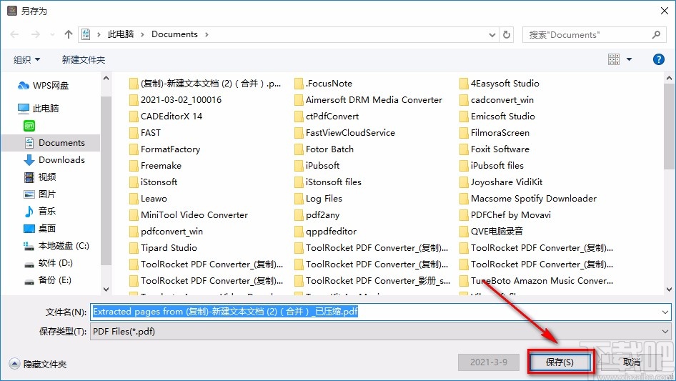
Task: Click chevron after Documents in the path
Action: (207, 34)
